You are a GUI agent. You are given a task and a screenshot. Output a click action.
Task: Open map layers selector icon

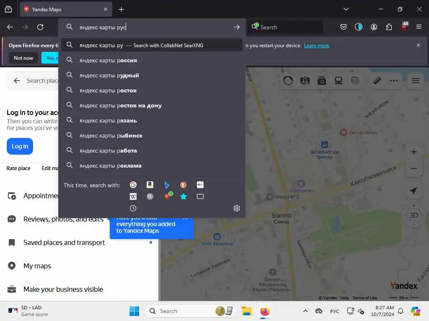click(x=355, y=81)
